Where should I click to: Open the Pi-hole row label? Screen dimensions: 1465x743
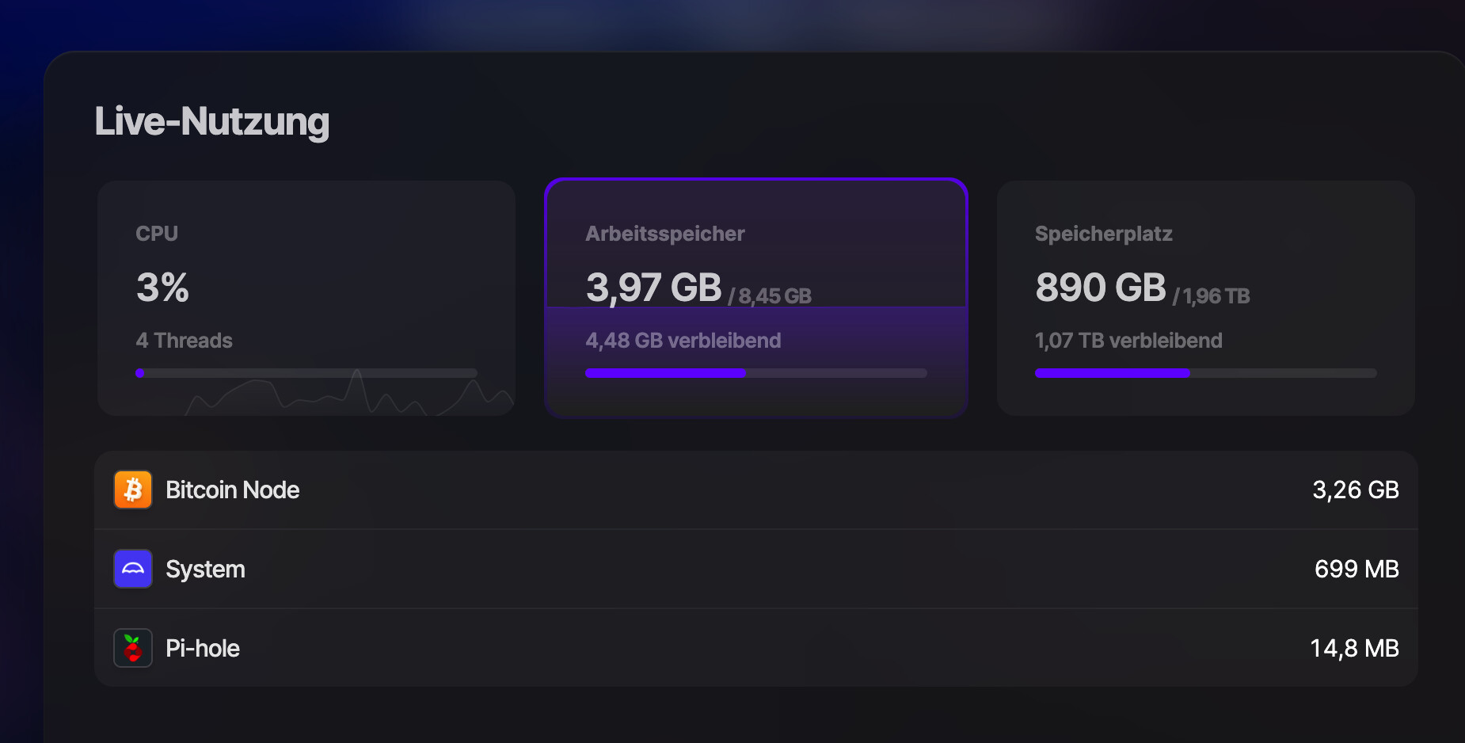click(x=202, y=649)
